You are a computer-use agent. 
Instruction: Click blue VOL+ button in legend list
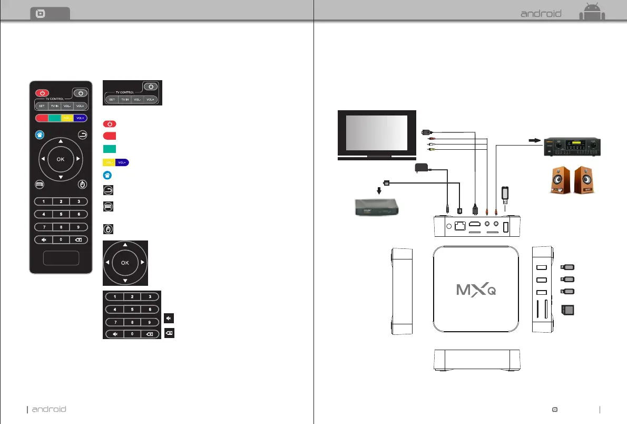click(x=122, y=162)
